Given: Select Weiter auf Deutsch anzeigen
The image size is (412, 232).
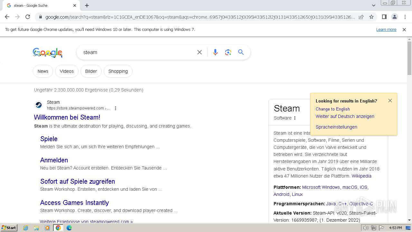Looking at the screenshot, I should [345, 116].
